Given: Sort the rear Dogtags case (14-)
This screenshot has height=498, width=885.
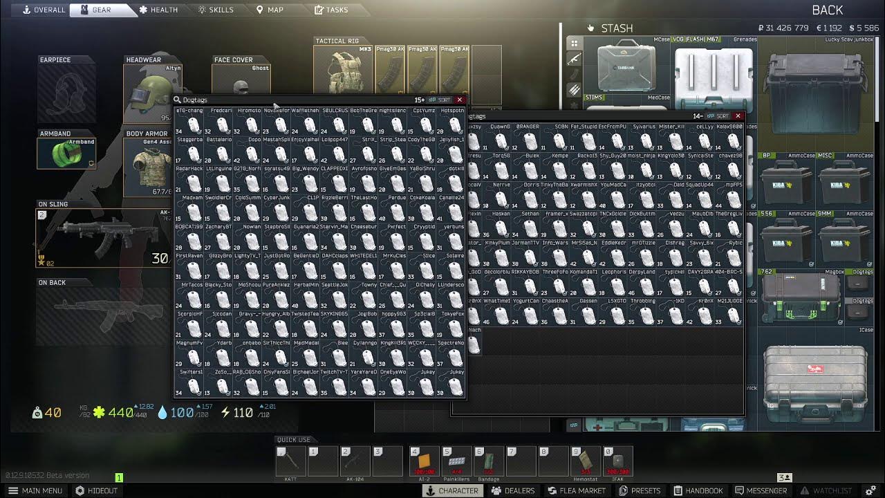Looking at the screenshot, I should [x=719, y=116].
